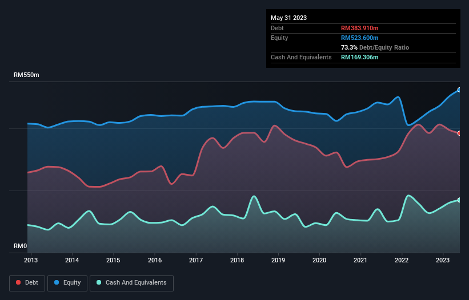Image resolution: width=469 pixels, height=300 pixels.
Task: Click the 2019 x-axis label
Action: 278,260
